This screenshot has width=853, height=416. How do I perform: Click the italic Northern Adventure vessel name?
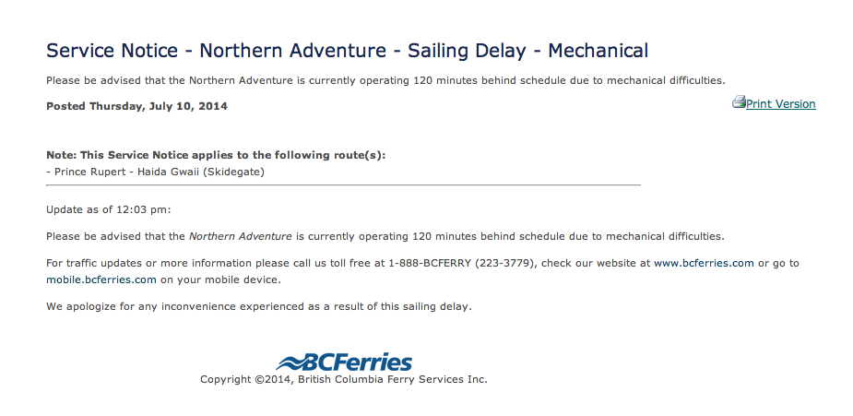[x=240, y=236]
